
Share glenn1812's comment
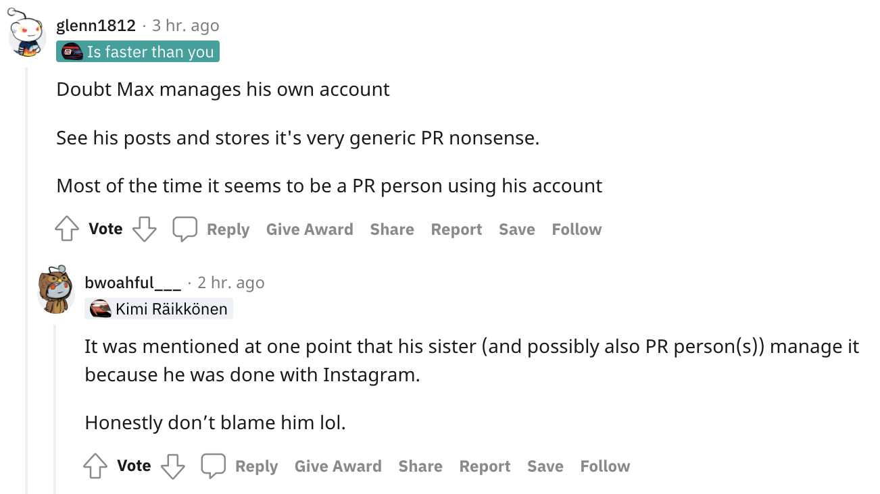pos(392,229)
